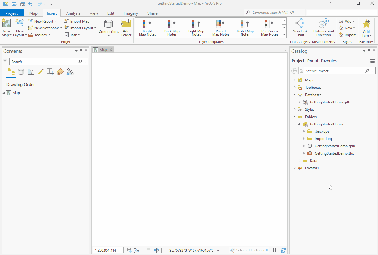Expand the Toolboxes node

[x=294, y=87]
